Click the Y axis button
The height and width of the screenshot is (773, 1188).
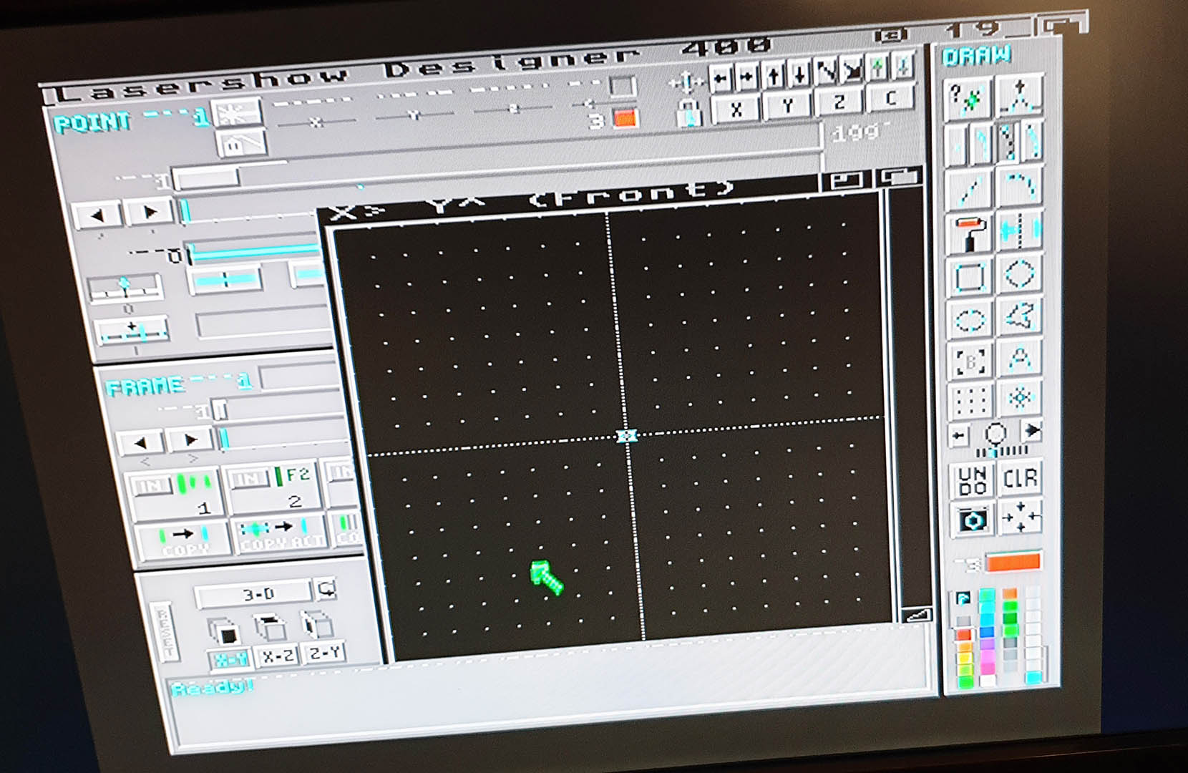(x=787, y=106)
